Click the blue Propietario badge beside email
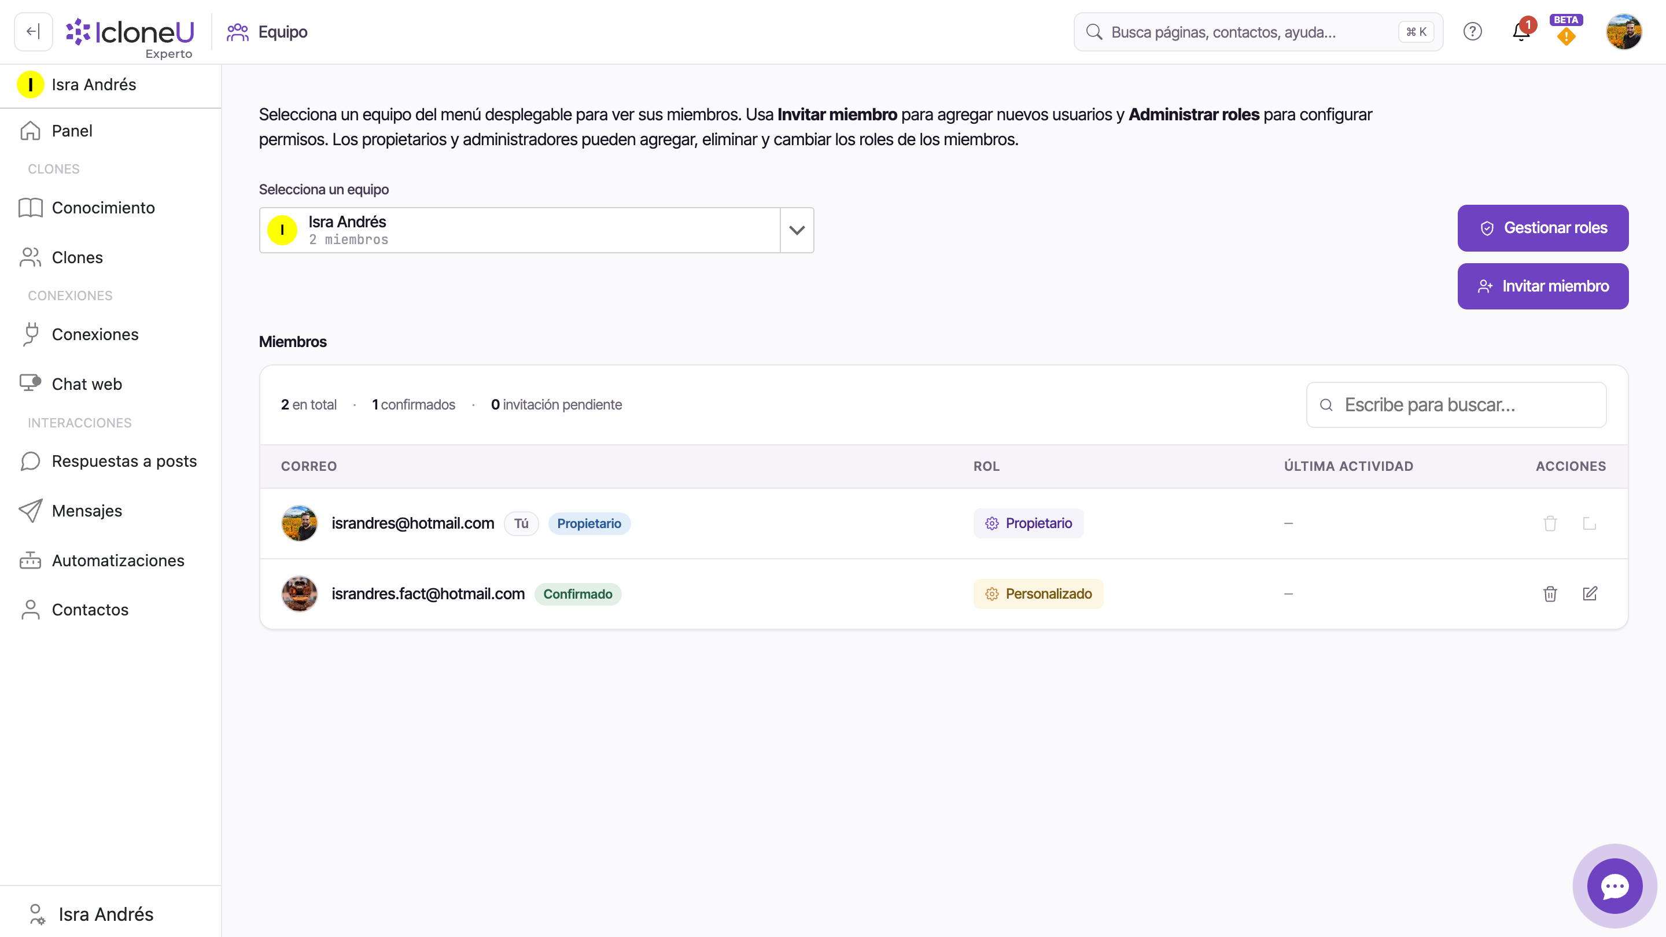The height and width of the screenshot is (937, 1666). click(589, 523)
